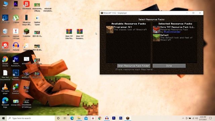Select the More TNT Resource Pack thumbnail

click(x=157, y=30)
